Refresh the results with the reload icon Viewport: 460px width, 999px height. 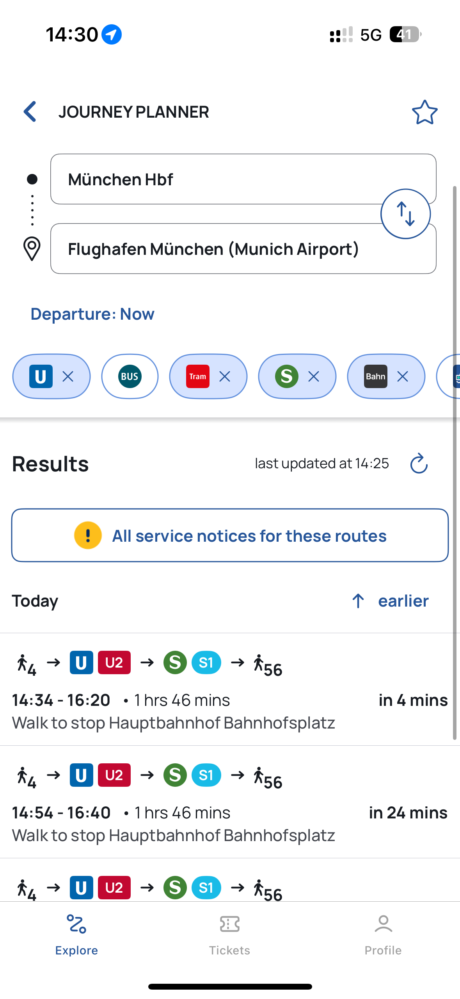[419, 464]
